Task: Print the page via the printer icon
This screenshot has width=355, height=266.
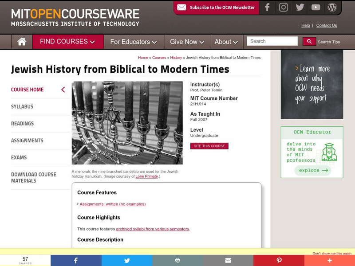Action: tap(177, 260)
